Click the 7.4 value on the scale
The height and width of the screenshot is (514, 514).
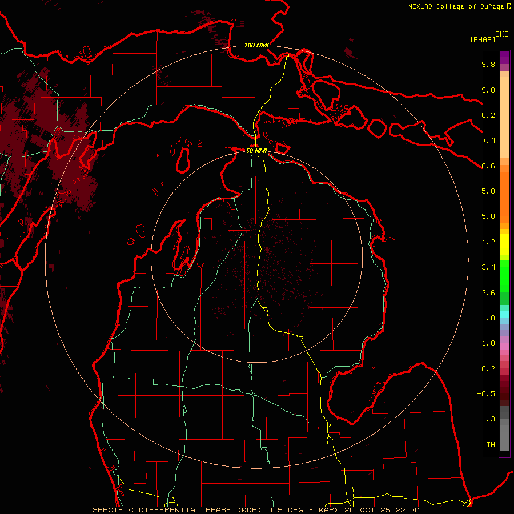(x=488, y=140)
